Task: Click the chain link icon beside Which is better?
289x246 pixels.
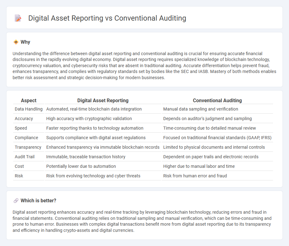Action: pos(16,201)
